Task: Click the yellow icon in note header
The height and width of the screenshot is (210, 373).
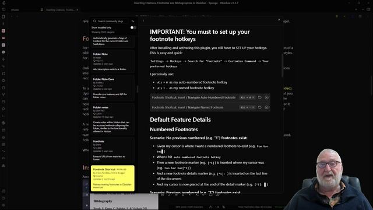Action: pos(337,16)
